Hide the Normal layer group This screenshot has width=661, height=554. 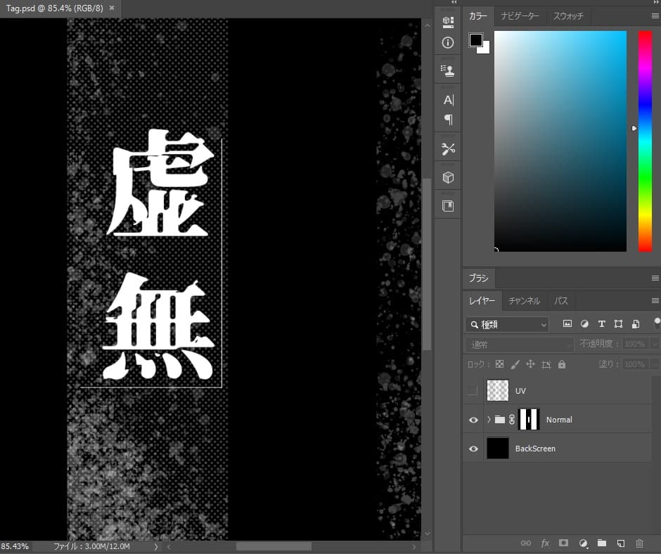tap(473, 419)
